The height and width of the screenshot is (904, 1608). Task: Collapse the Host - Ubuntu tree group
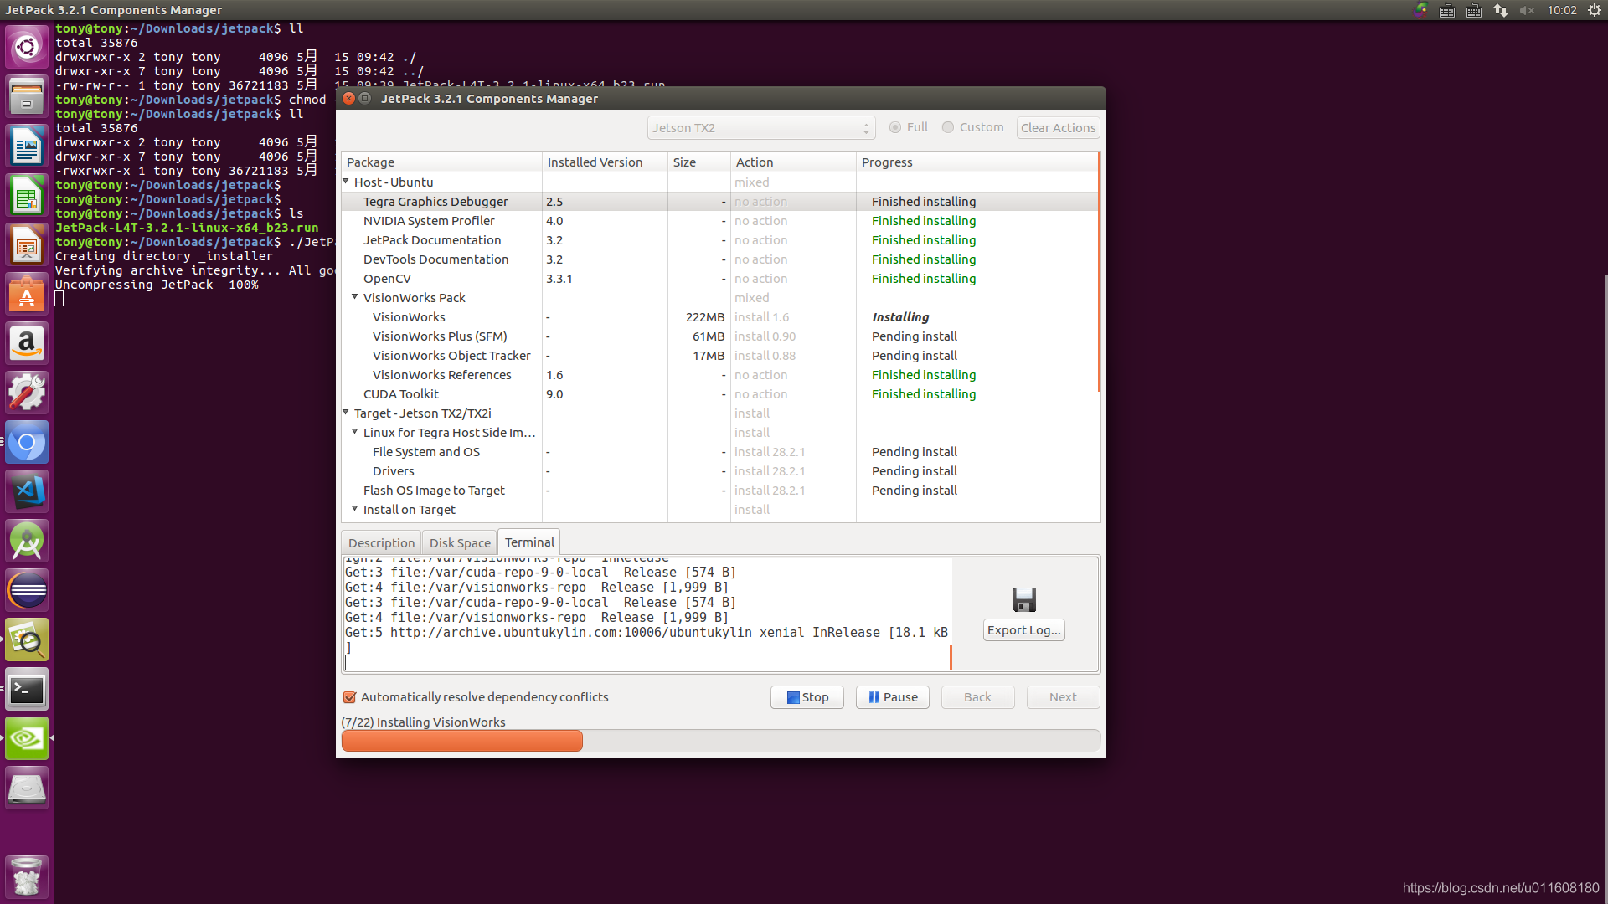coord(346,182)
